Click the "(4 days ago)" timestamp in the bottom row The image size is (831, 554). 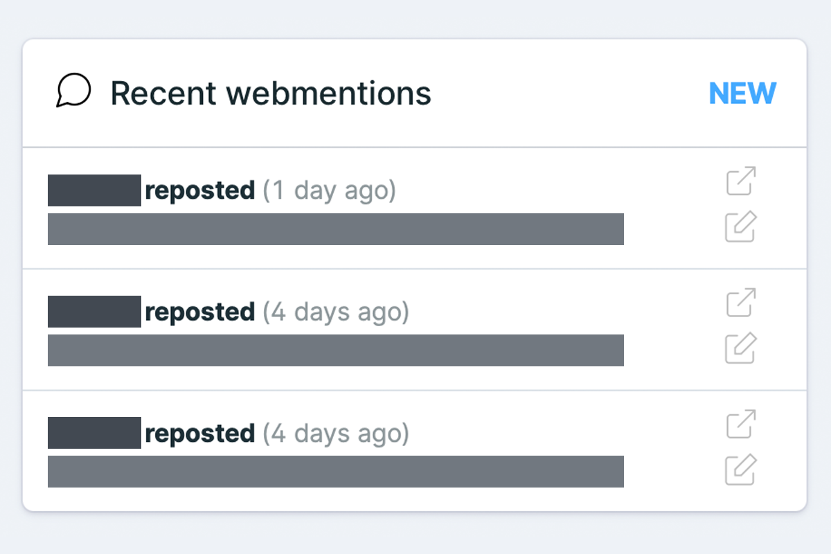click(x=336, y=434)
